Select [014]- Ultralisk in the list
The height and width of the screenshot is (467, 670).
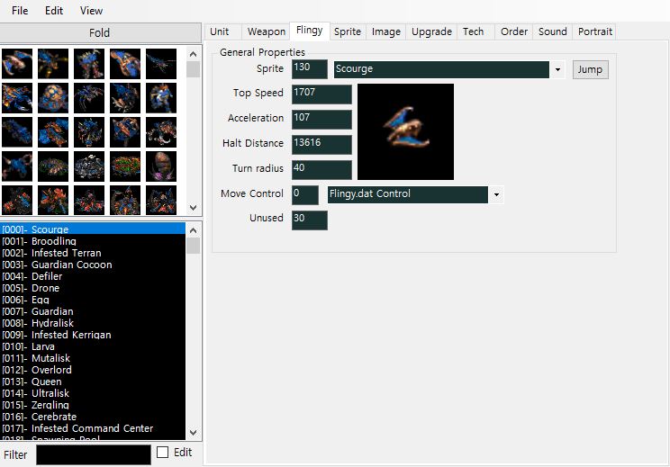point(93,393)
